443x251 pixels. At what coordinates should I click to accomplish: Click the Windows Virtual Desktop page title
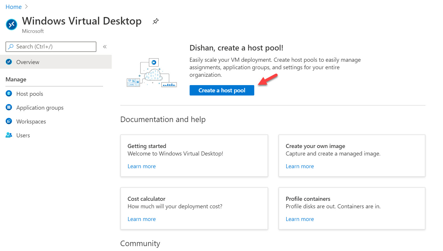tap(82, 21)
